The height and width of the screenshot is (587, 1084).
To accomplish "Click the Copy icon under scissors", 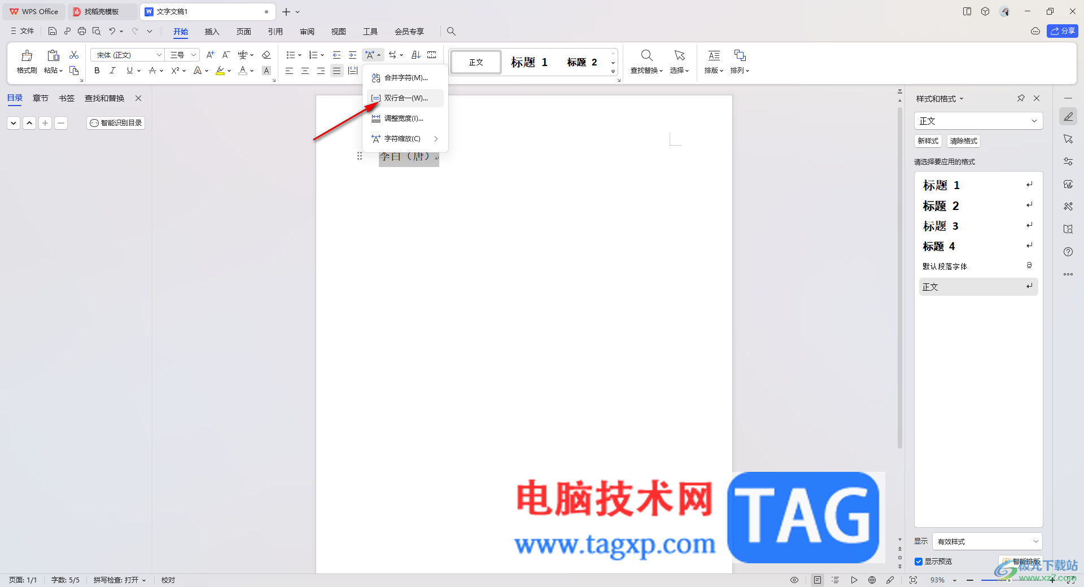I will [x=74, y=71].
